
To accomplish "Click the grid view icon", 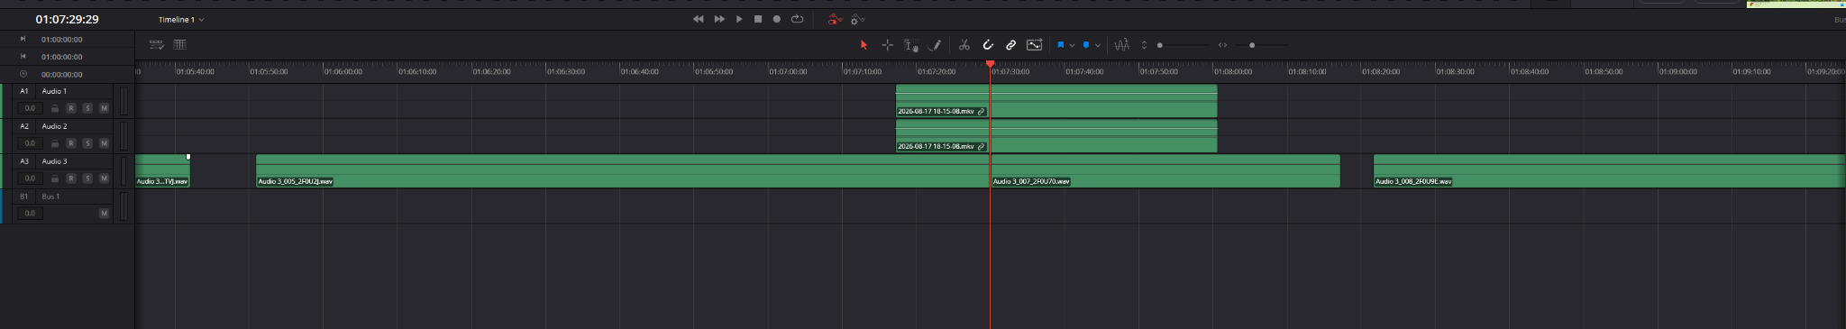I will (x=179, y=44).
